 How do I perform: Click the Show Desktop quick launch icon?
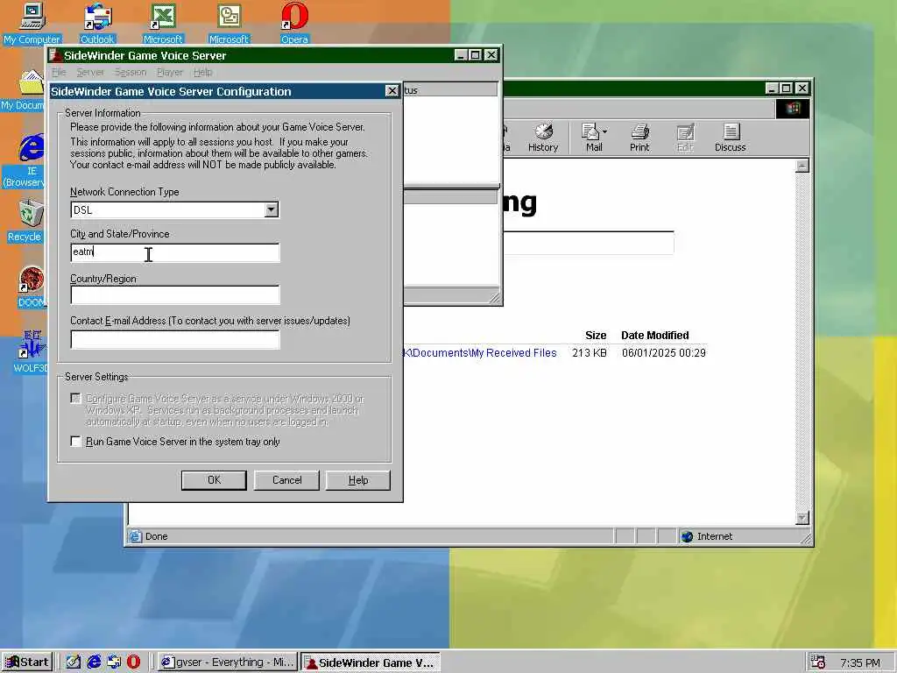pyautogui.click(x=74, y=662)
